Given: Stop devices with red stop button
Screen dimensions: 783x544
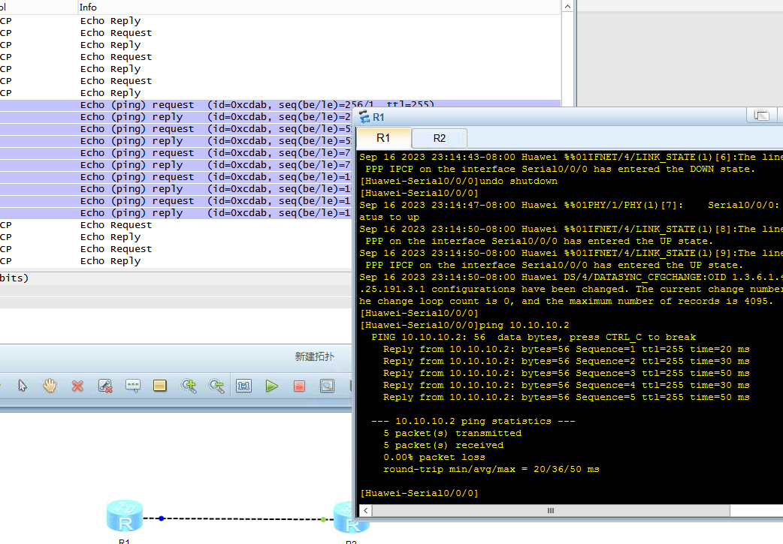Looking at the screenshot, I should click(299, 386).
